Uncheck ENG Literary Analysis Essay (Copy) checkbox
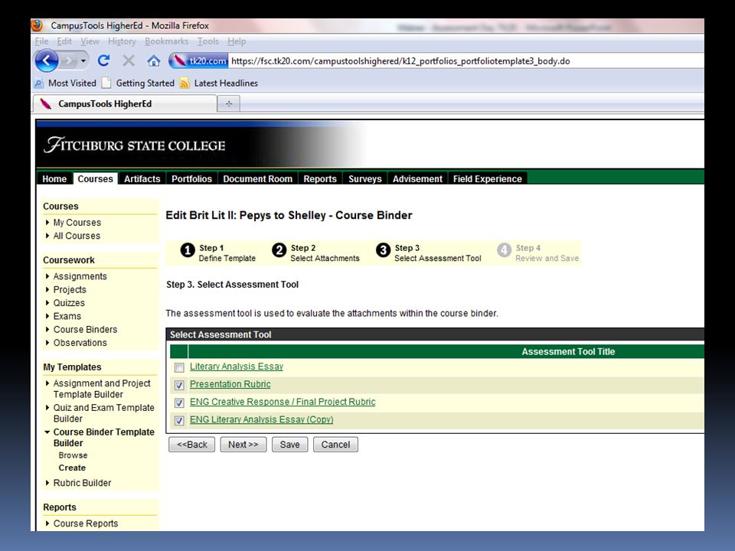735x551 pixels. [179, 421]
